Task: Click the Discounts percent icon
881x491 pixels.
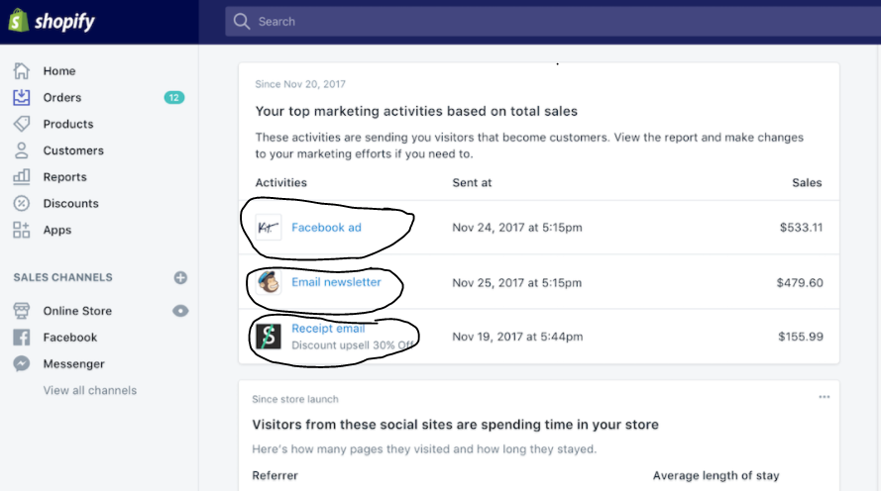Action: [22, 203]
